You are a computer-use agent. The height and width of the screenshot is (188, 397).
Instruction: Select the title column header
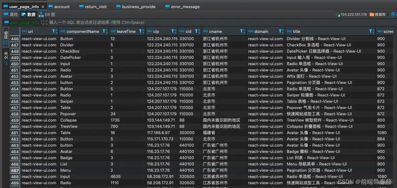[330, 31]
